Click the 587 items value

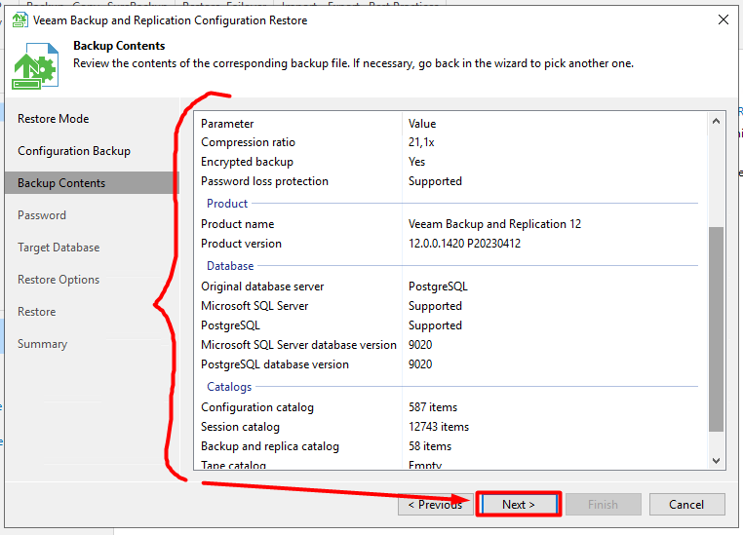(433, 407)
